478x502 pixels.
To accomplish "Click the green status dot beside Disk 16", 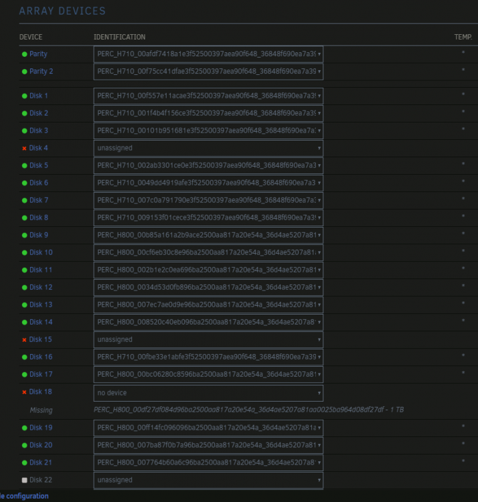I will pyautogui.click(x=24, y=357).
